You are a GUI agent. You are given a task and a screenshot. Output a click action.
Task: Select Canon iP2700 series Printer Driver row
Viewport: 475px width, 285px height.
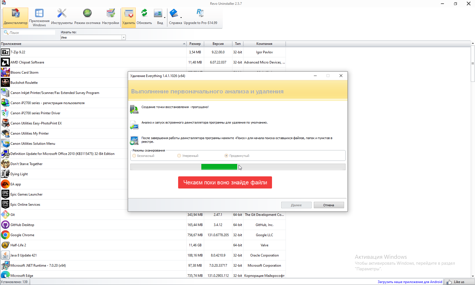(64, 113)
